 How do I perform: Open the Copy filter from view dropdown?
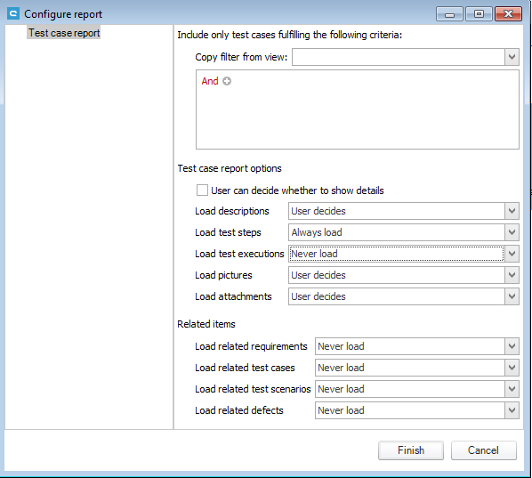coord(406,57)
